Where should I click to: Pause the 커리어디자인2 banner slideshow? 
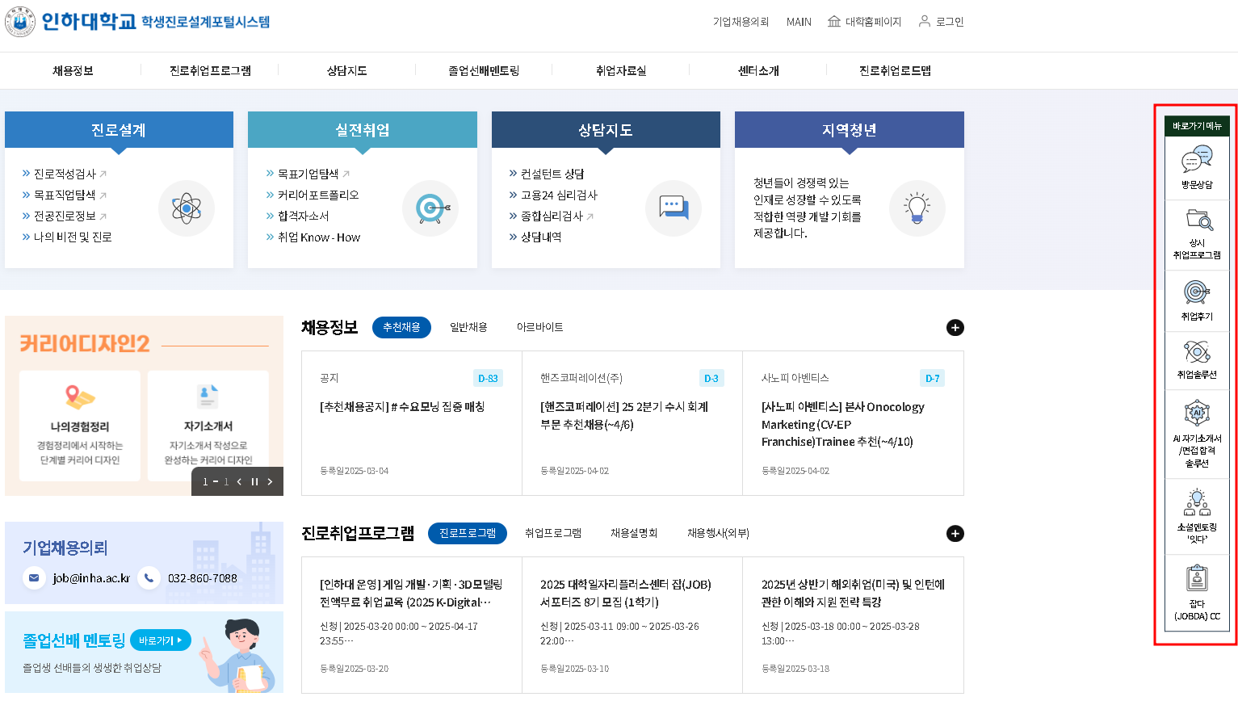tap(254, 481)
